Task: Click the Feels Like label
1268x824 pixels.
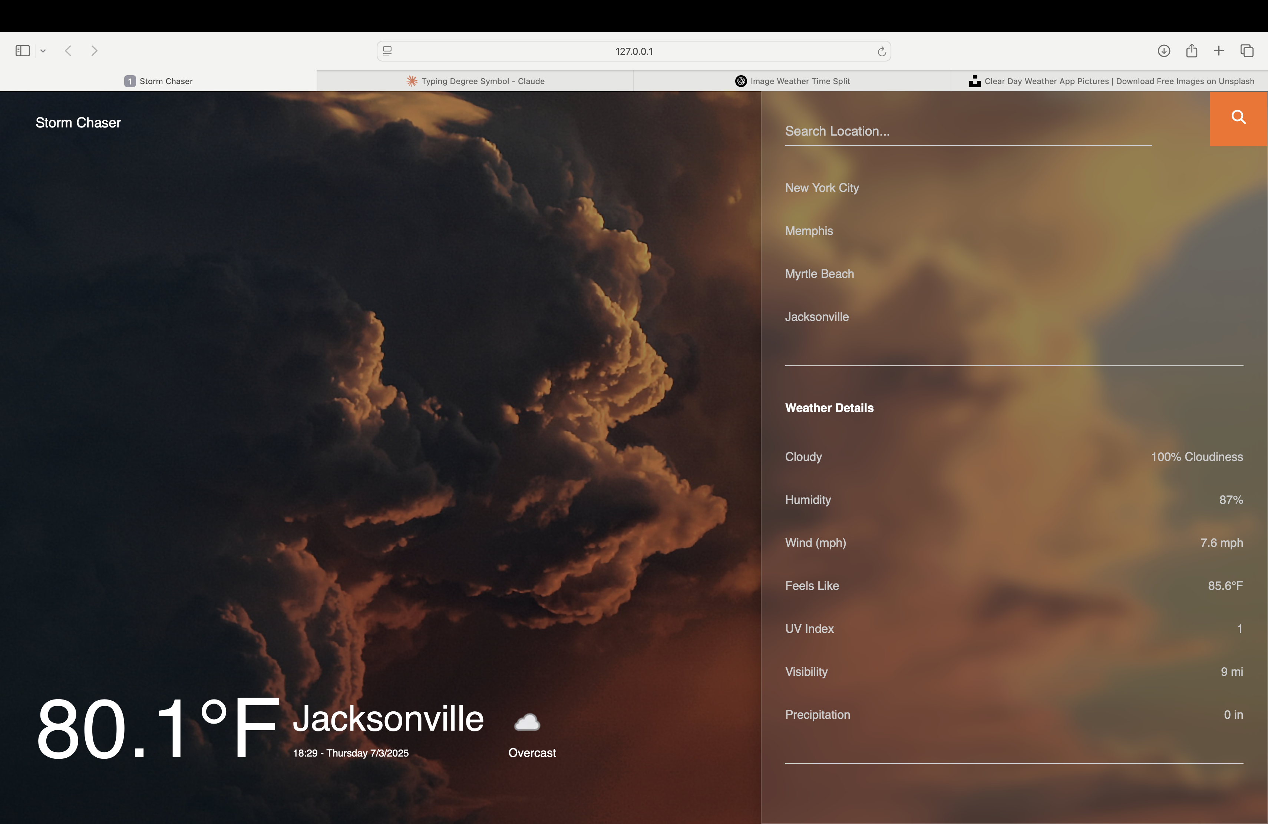Action: (x=812, y=585)
